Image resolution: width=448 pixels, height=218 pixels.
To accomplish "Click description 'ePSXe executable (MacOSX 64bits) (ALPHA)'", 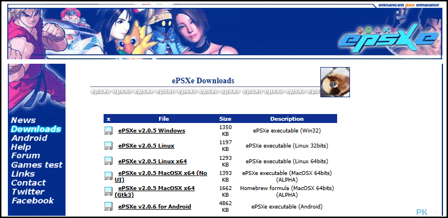I will (287, 176).
